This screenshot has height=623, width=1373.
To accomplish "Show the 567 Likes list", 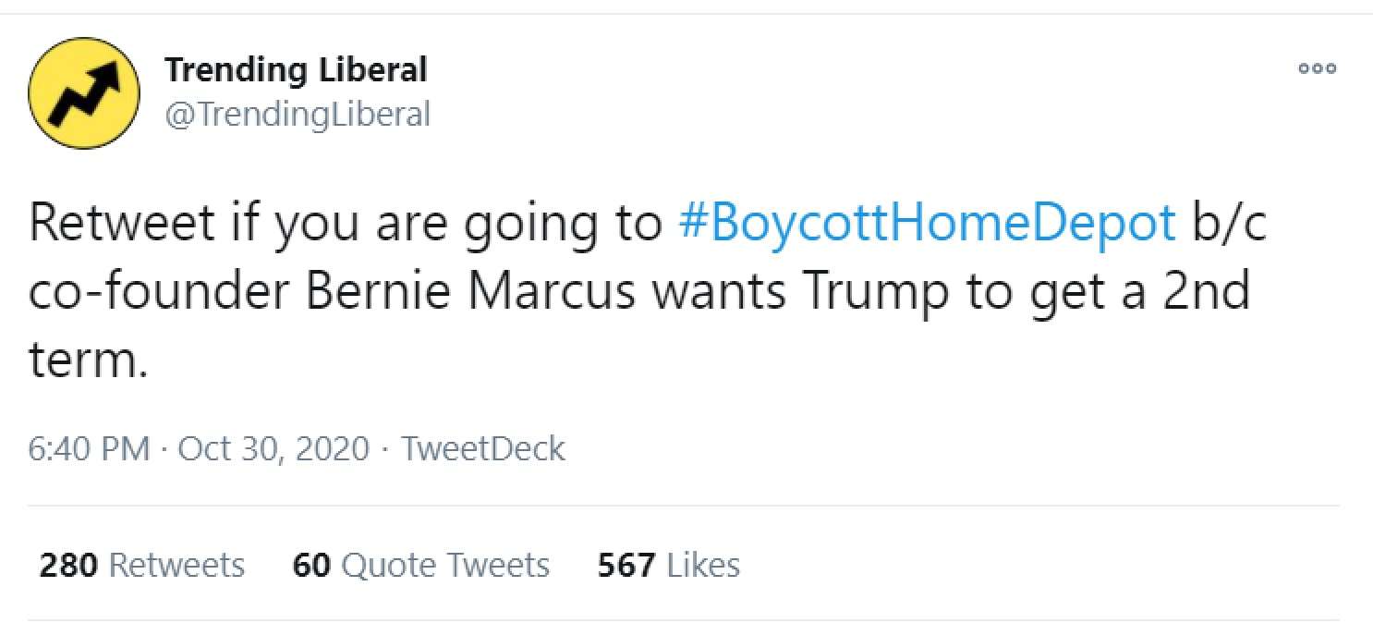I will coord(668,565).
